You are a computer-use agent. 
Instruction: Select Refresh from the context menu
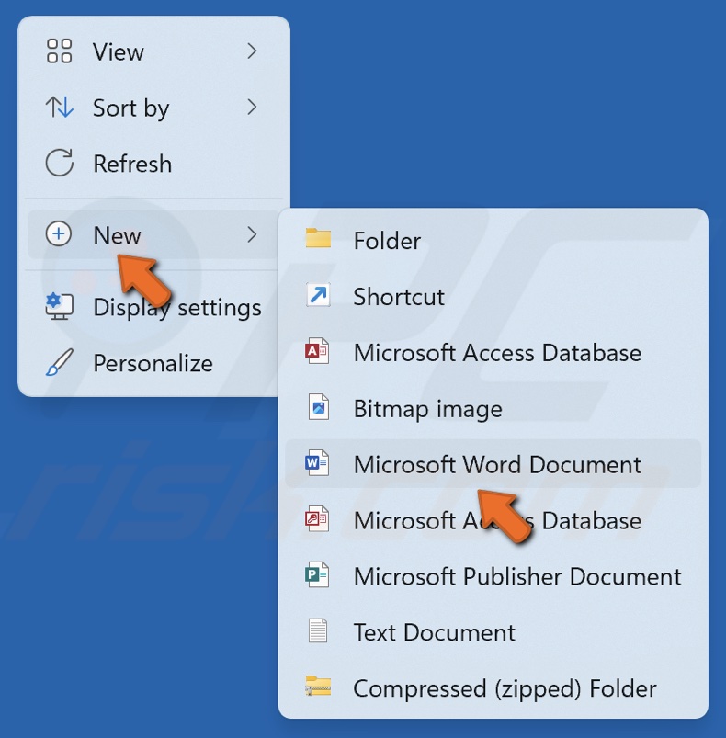coord(131,164)
